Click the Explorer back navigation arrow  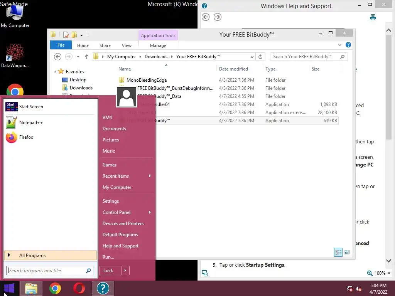coord(58,57)
